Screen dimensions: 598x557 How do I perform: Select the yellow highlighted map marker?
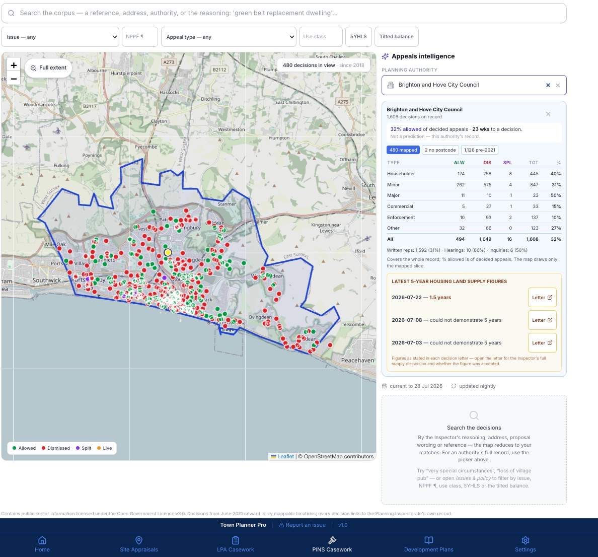pyautogui.click(x=168, y=252)
